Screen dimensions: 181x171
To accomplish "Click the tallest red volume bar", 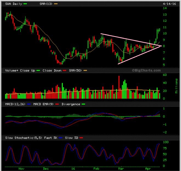I will coord(119,87).
